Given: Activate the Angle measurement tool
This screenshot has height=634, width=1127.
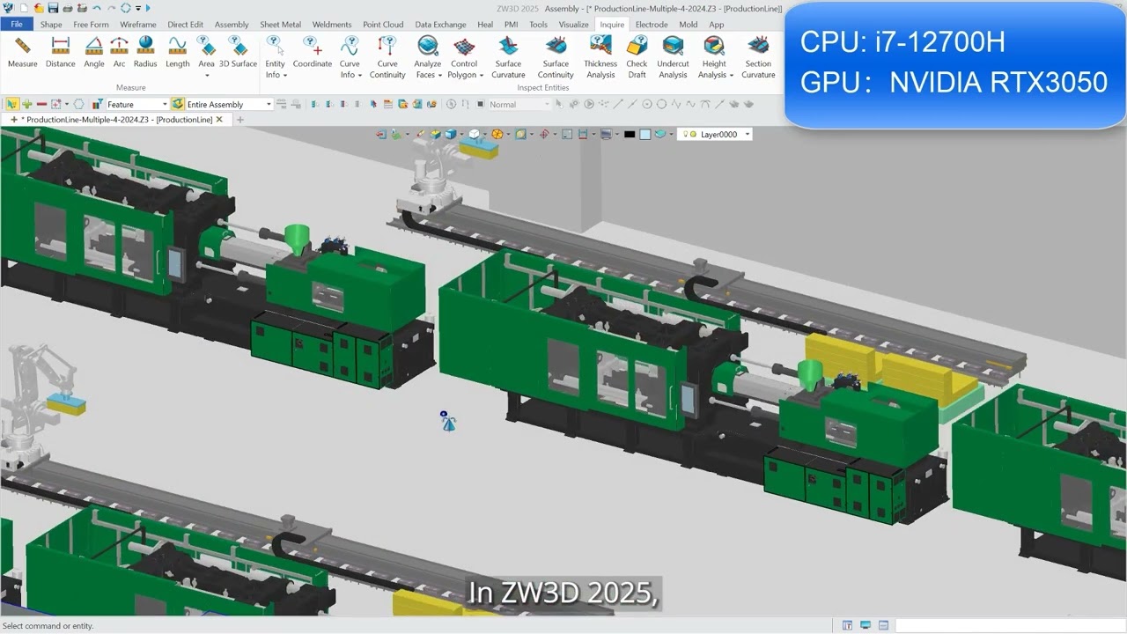Looking at the screenshot, I should pyautogui.click(x=94, y=52).
